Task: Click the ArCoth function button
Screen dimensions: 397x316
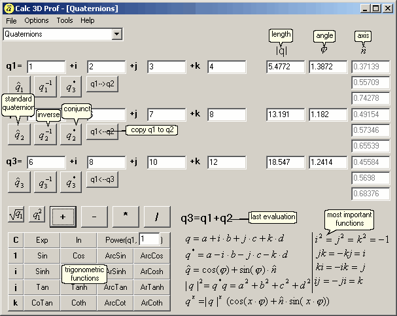Action: [x=152, y=303]
